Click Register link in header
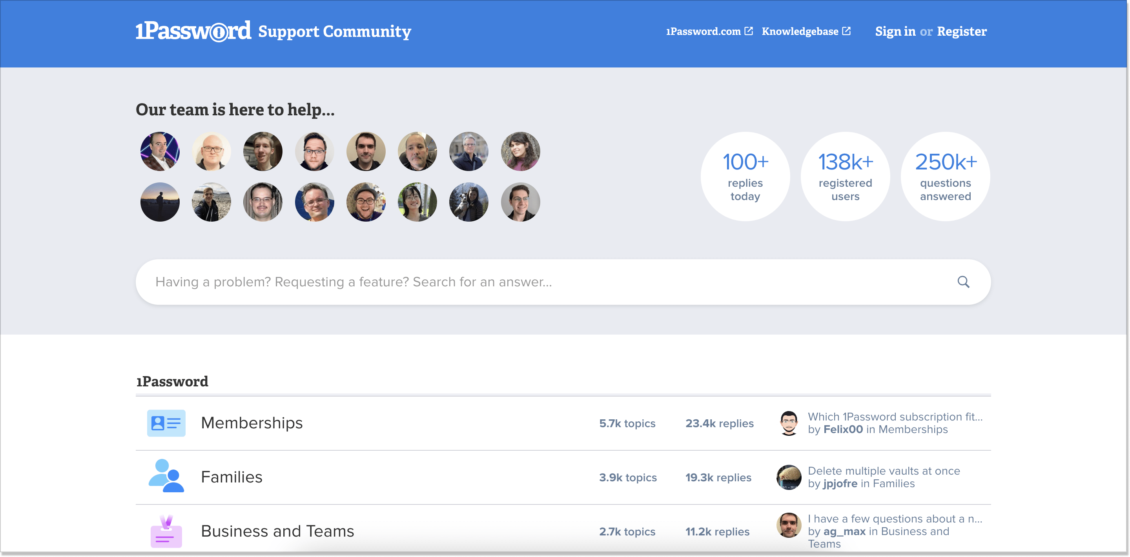Image resolution: width=1130 pixels, height=557 pixels. (x=962, y=32)
